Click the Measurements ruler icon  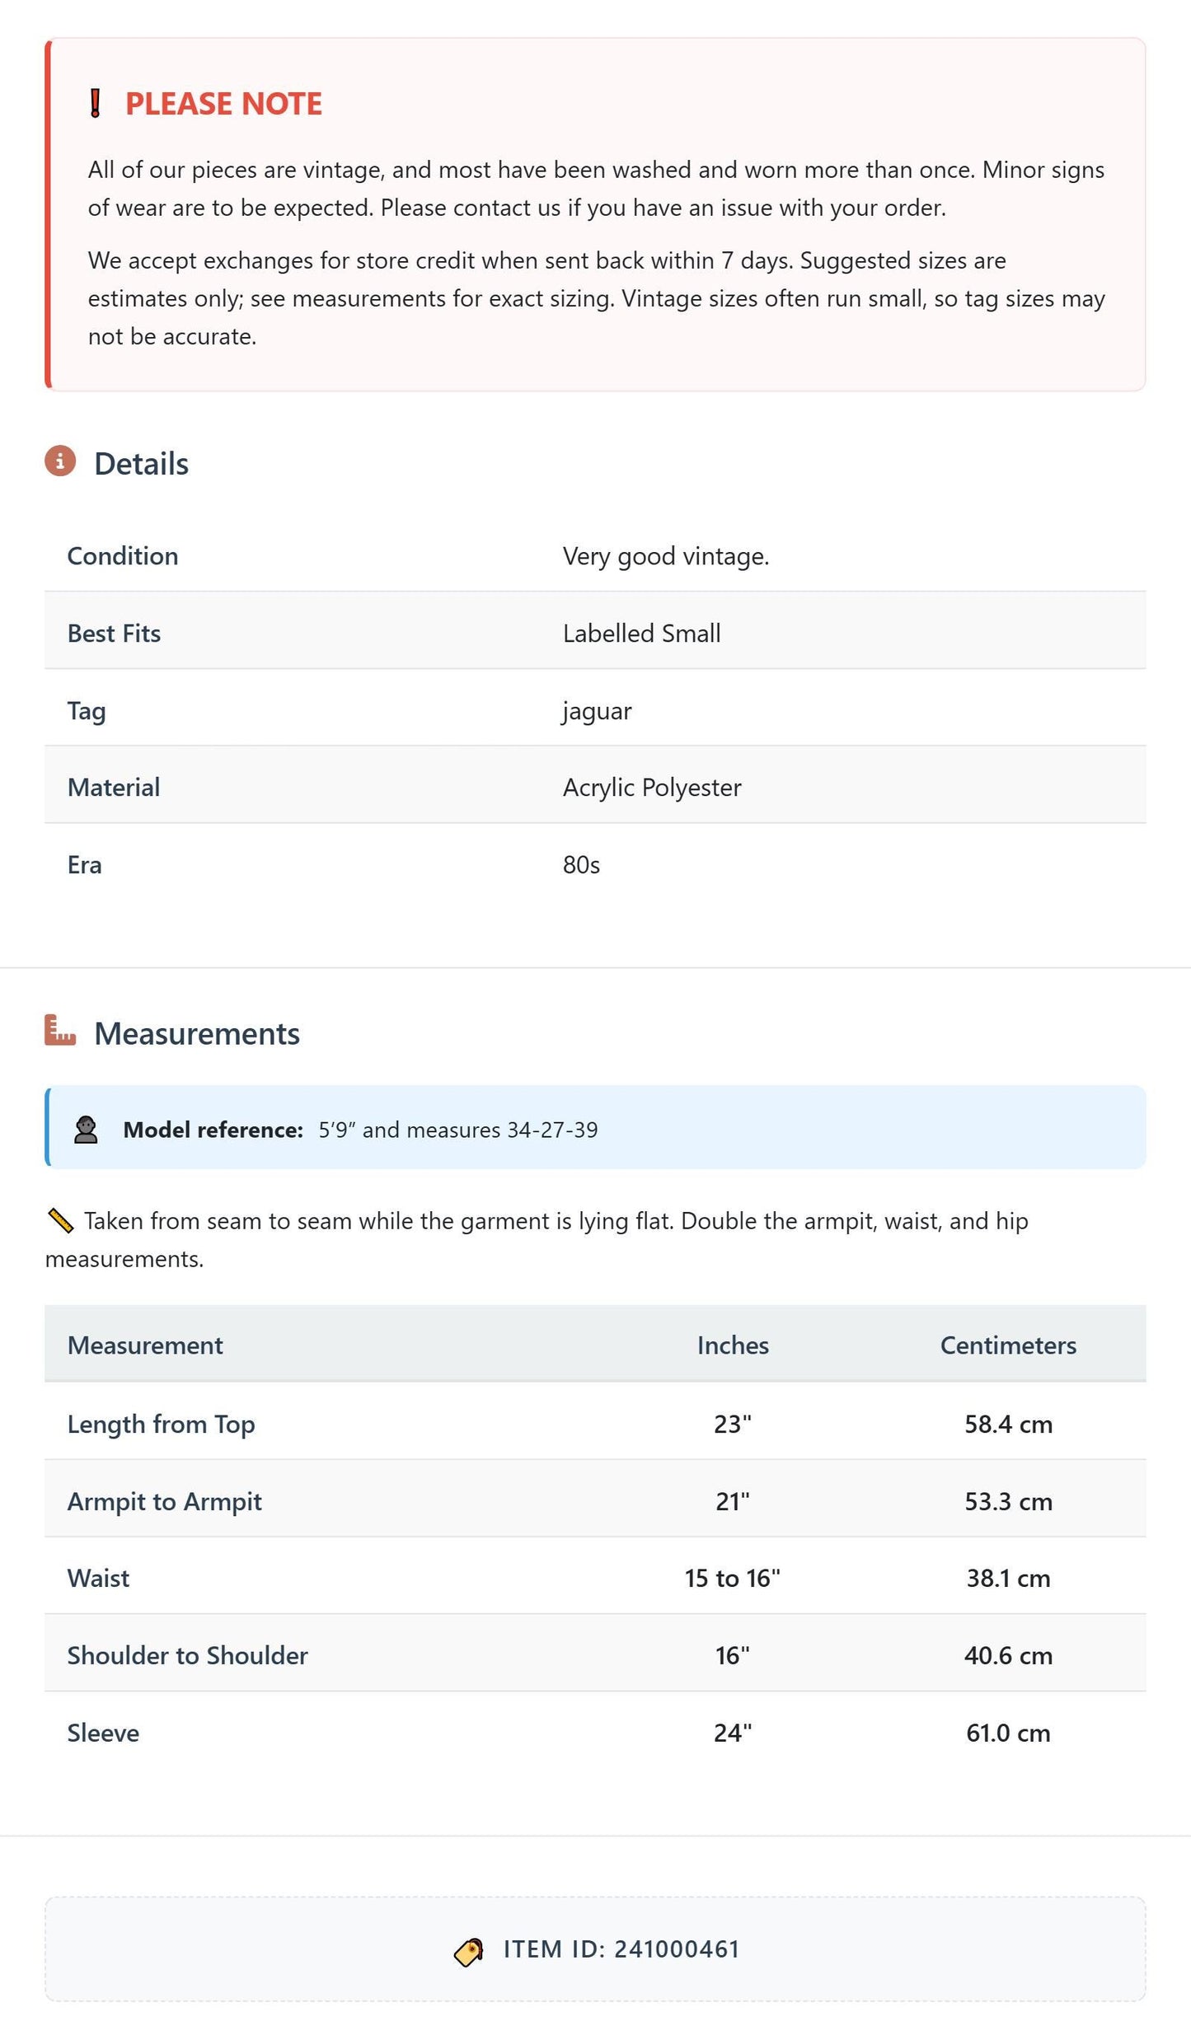[60, 1030]
